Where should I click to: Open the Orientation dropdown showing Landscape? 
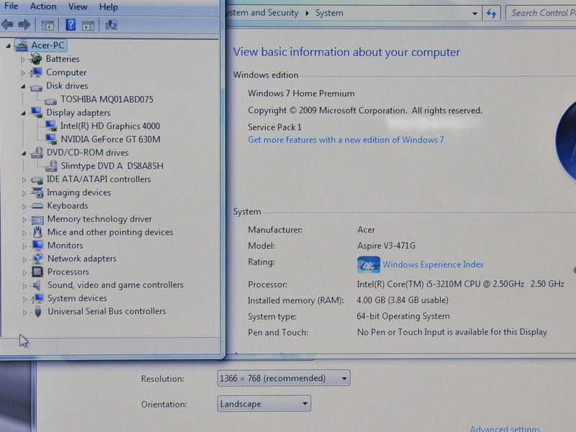[264, 404]
